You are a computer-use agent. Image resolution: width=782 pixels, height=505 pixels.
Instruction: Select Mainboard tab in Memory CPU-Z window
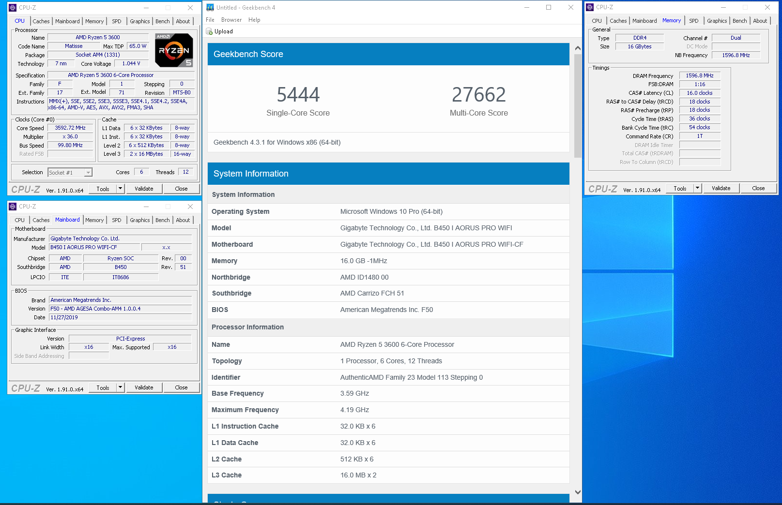pyautogui.click(x=644, y=21)
